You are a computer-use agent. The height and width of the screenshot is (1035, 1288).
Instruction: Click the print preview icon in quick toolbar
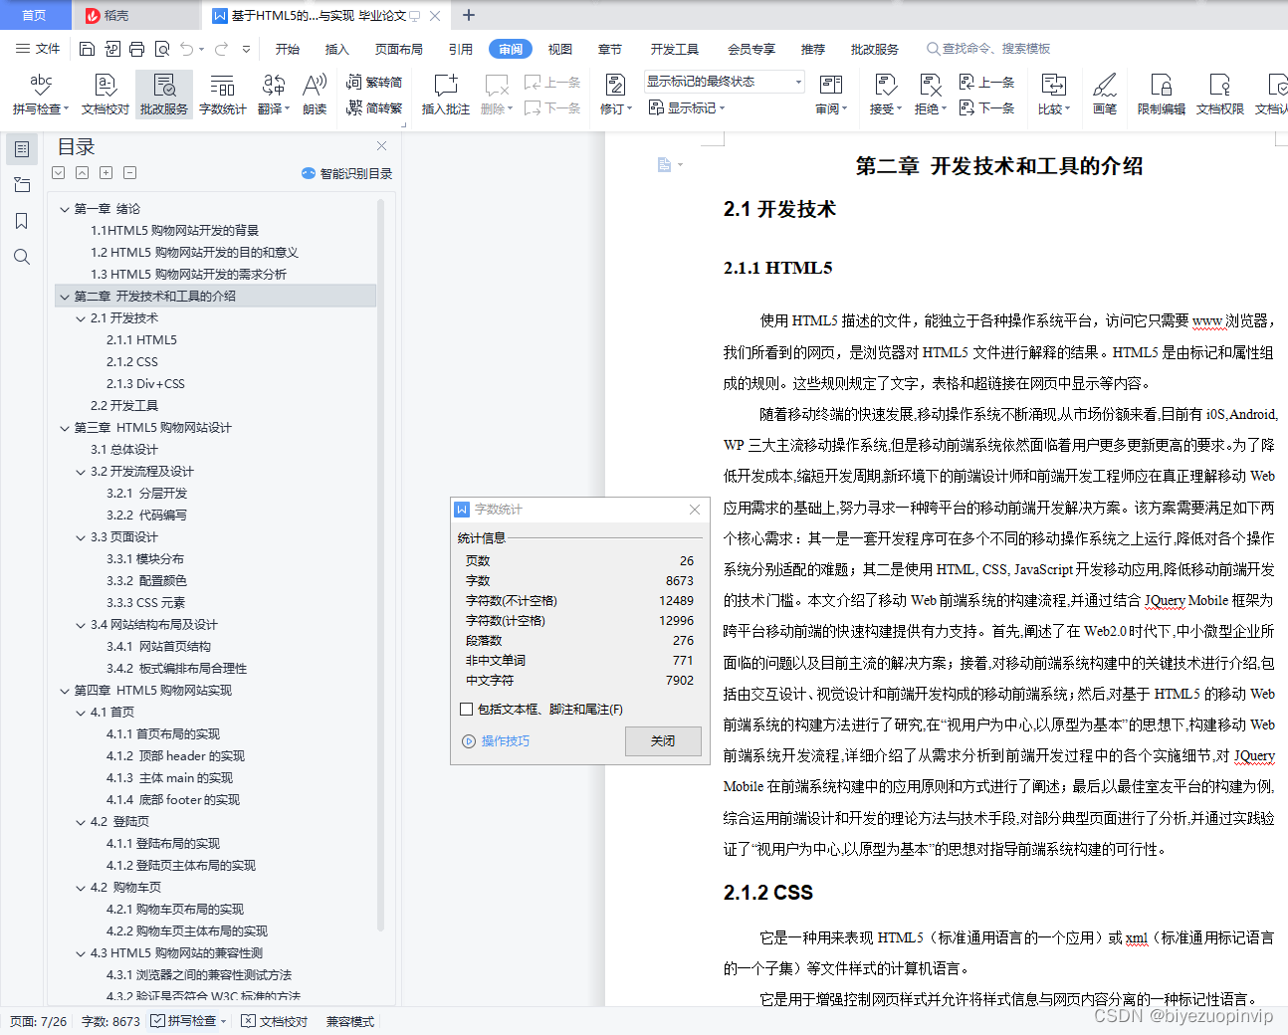pos(161,49)
